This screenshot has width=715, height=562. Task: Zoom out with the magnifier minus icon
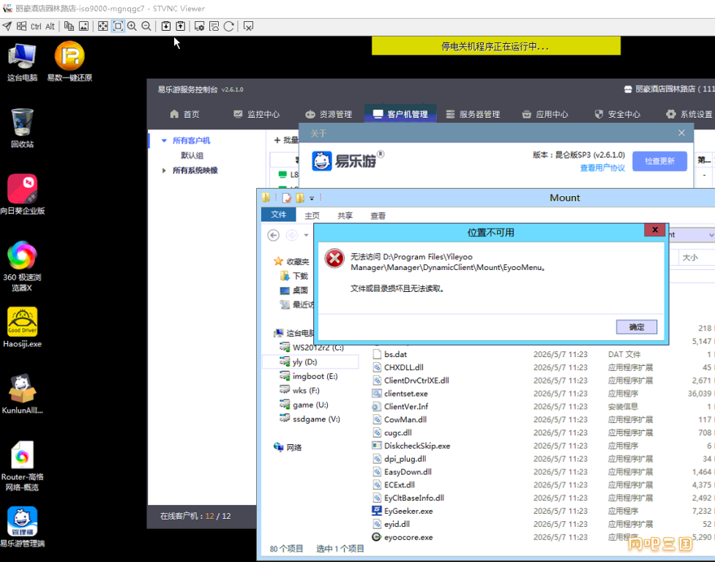pyautogui.click(x=146, y=26)
